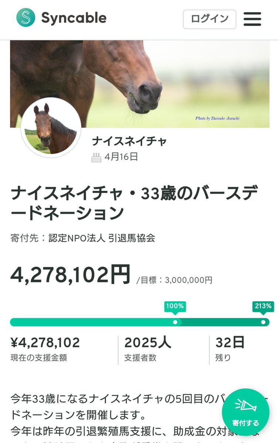Click the ナイスネイチャ profile name
The height and width of the screenshot is (443, 279).
(x=129, y=141)
